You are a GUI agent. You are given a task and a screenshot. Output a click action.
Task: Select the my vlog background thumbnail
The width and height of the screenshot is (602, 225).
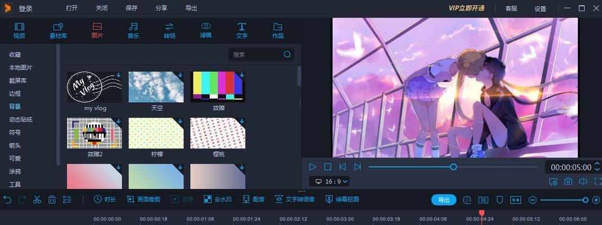(95, 87)
